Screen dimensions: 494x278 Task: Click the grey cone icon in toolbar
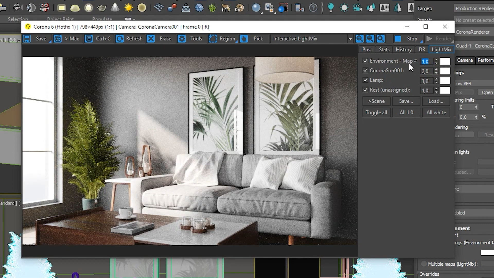115,8
